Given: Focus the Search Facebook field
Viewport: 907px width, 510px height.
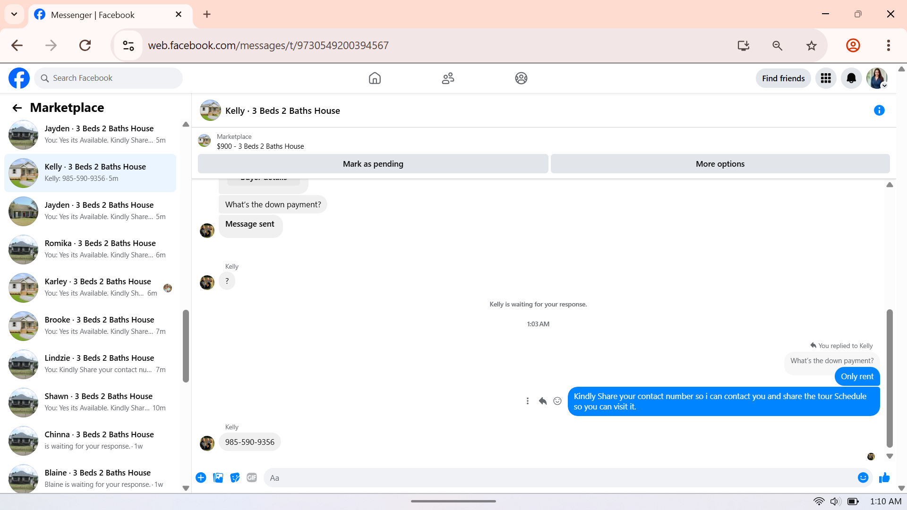Looking at the screenshot, I should point(108,78).
